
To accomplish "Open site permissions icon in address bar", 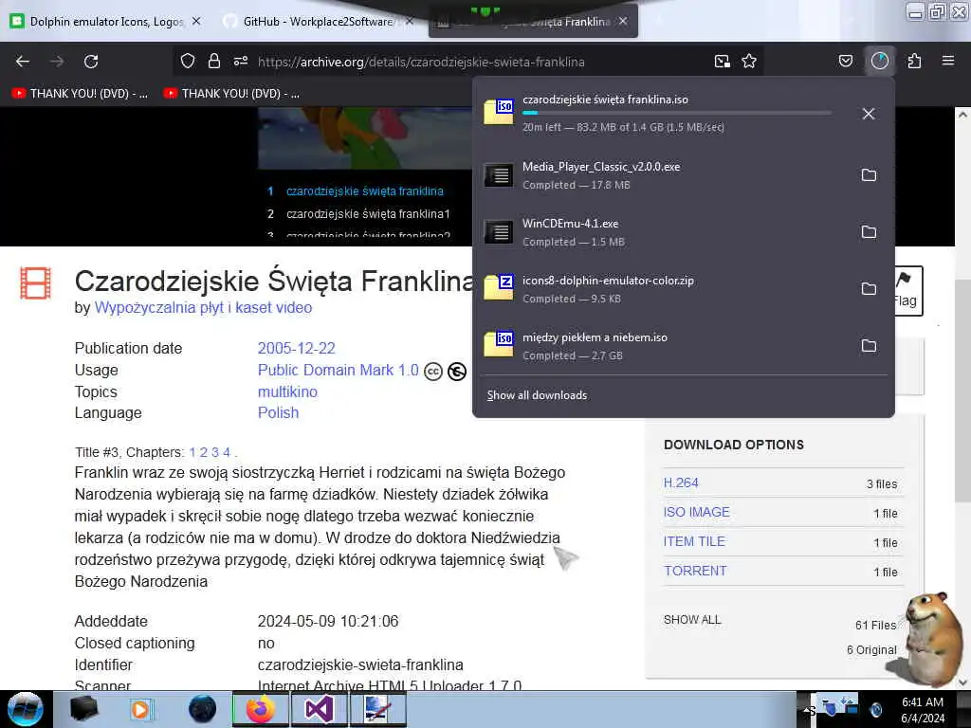I will pos(241,62).
